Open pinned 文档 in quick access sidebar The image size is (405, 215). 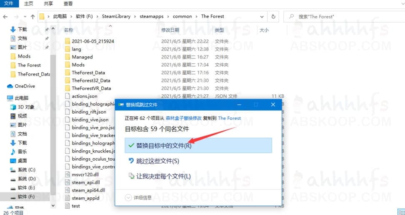[x=22, y=38]
